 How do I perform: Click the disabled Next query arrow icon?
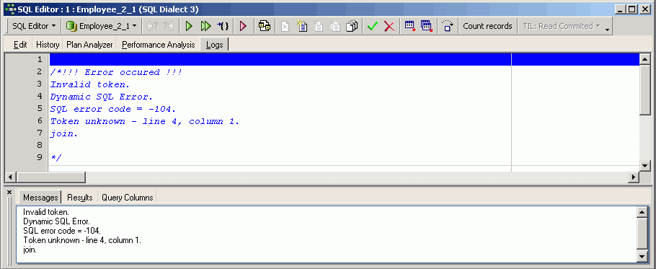(x=168, y=27)
